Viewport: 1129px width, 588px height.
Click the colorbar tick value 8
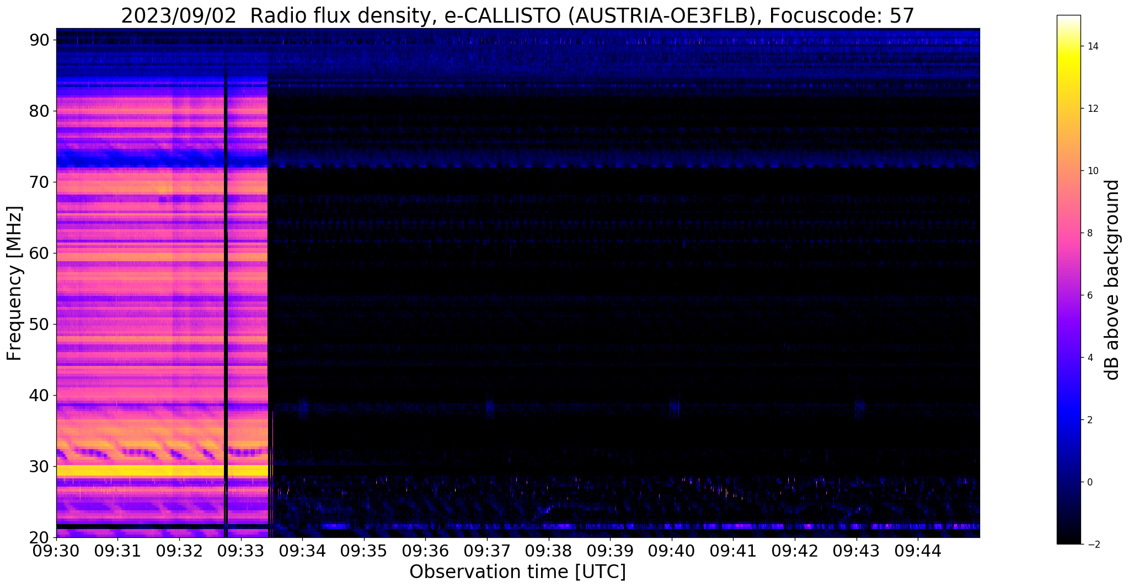click(1089, 233)
